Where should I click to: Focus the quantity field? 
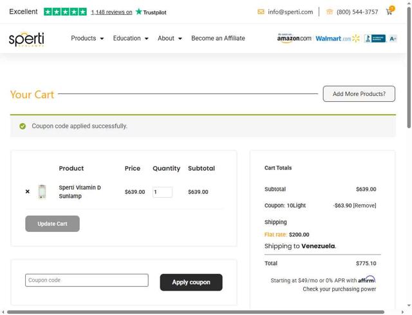(x=162, y=192)
